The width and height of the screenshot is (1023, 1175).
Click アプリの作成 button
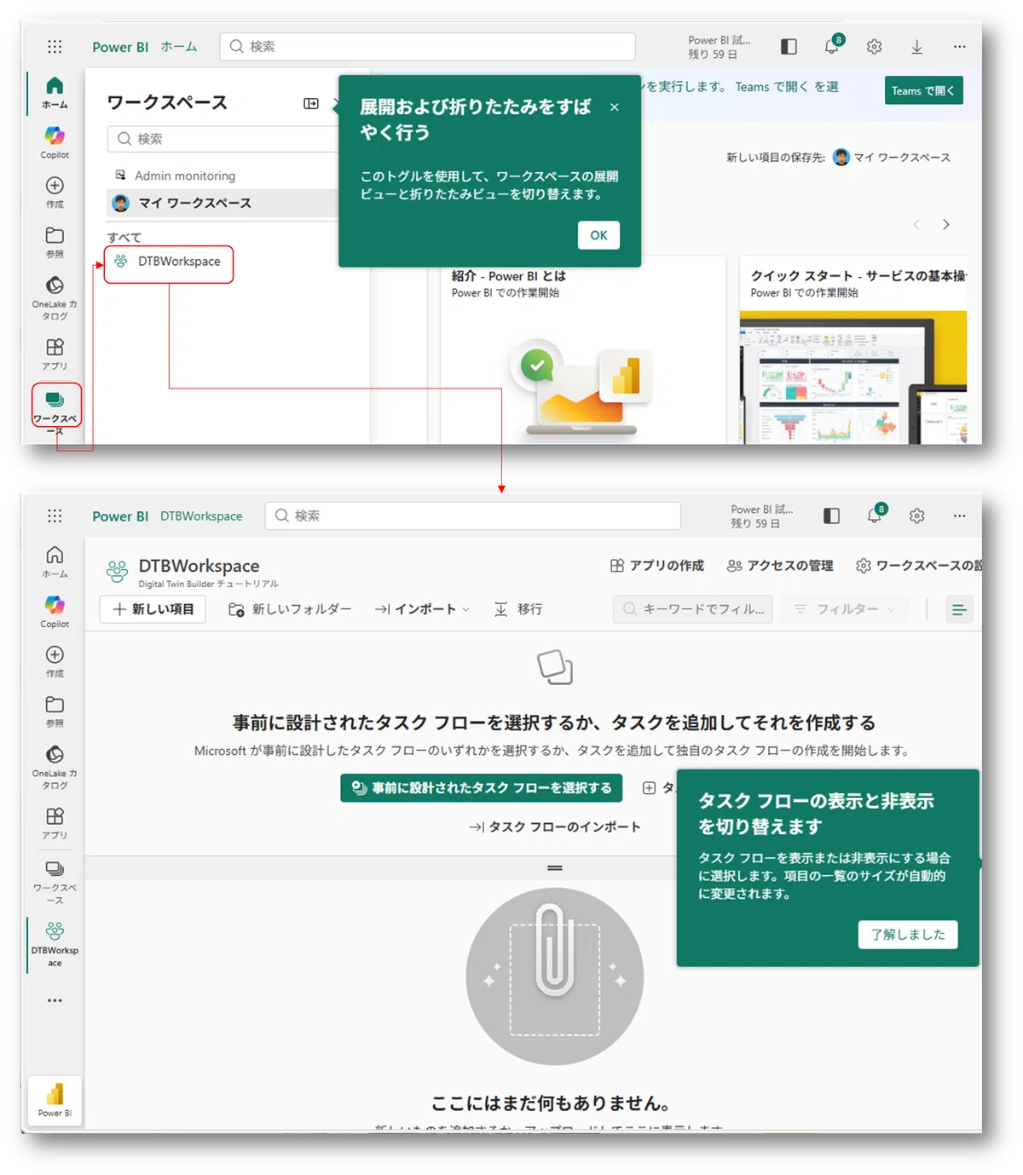click(x=657, y=566)
